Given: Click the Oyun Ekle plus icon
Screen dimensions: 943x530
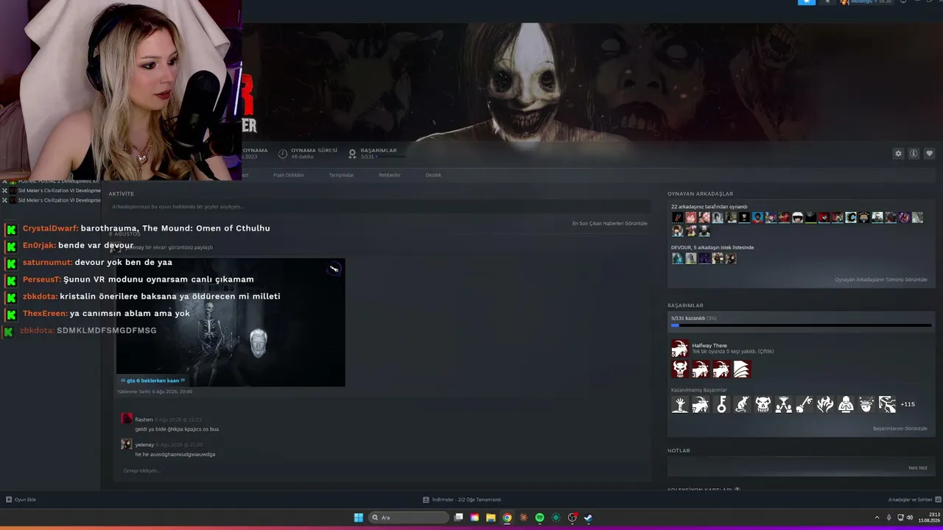Looking at the screenshot, I should tap(9, 500).
